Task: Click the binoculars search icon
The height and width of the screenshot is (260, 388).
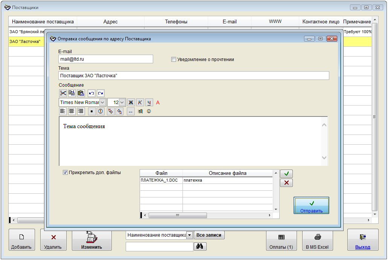Action: point(199,246)
